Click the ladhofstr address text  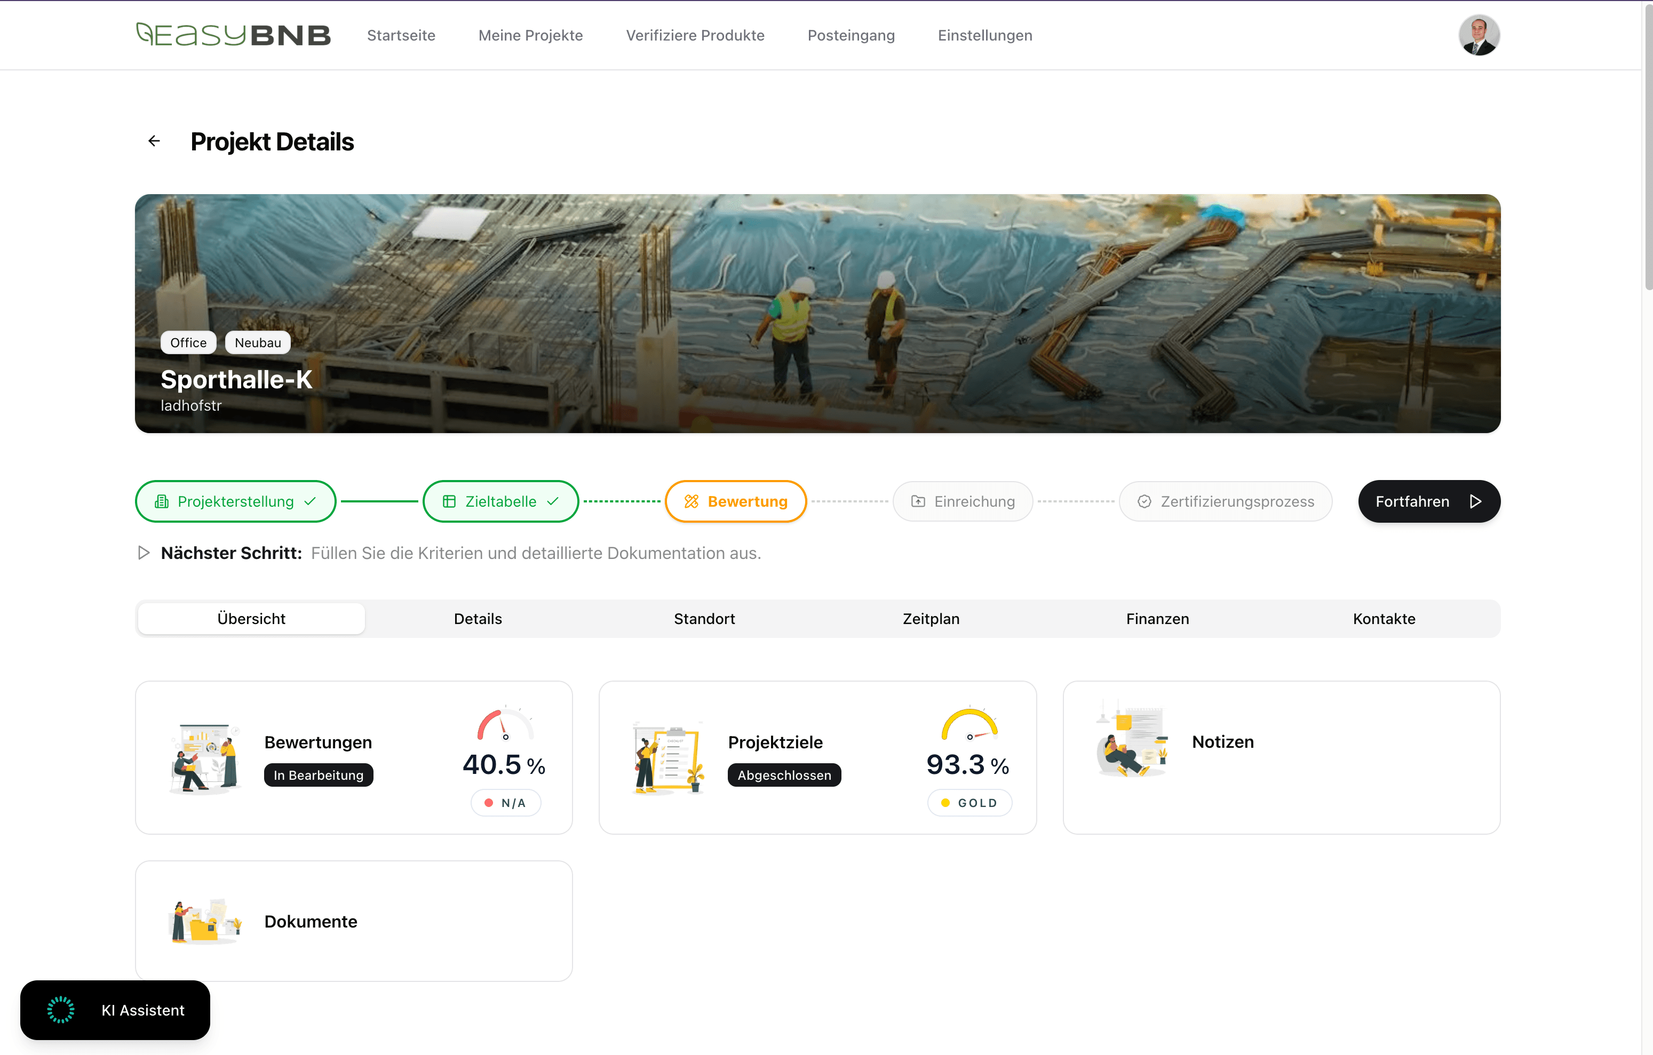tap(191, 406)
